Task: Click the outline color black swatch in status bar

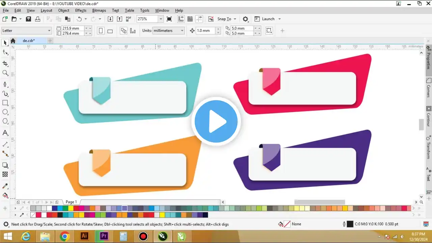Action: 350,224
